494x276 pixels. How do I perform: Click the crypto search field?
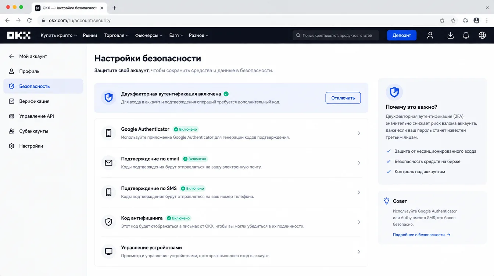336,35
